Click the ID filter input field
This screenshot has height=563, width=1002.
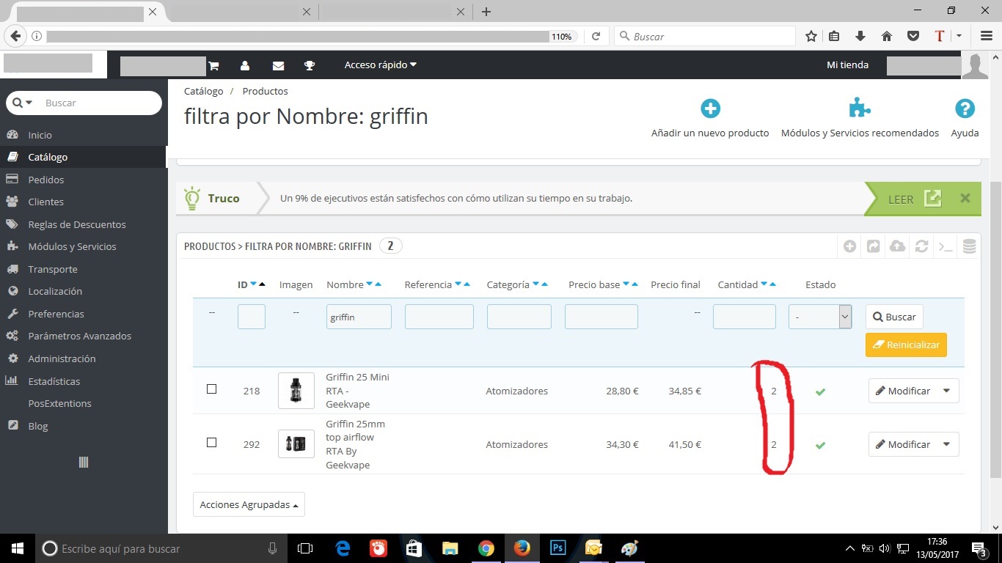click(x=252, y=317)
